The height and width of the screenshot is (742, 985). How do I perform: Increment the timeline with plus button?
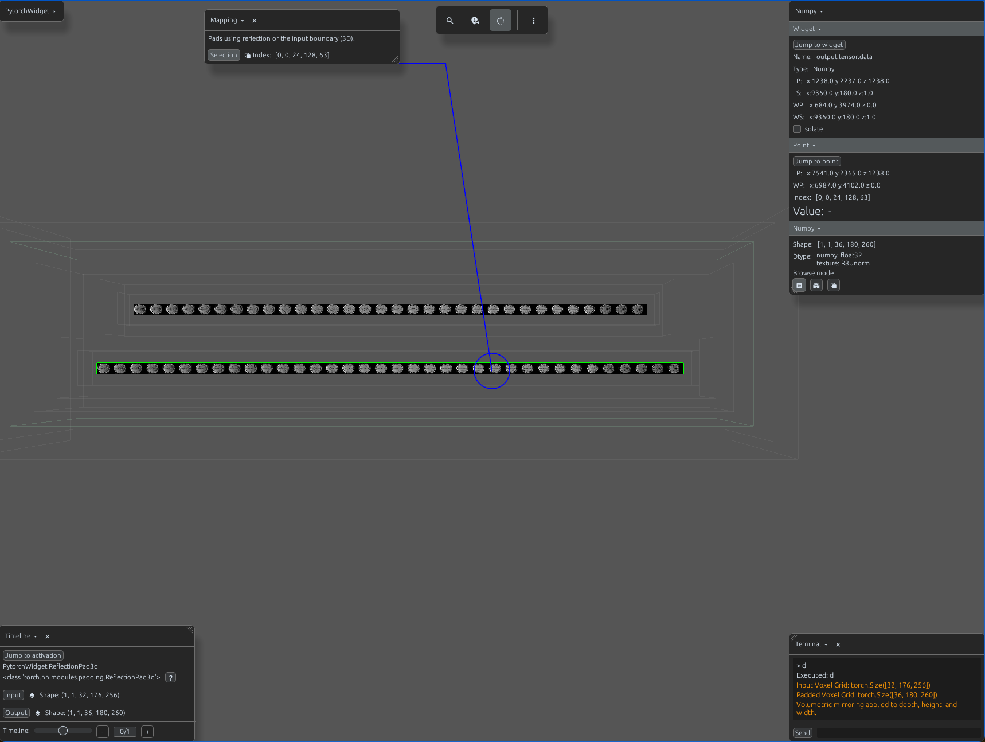(147, 732)
